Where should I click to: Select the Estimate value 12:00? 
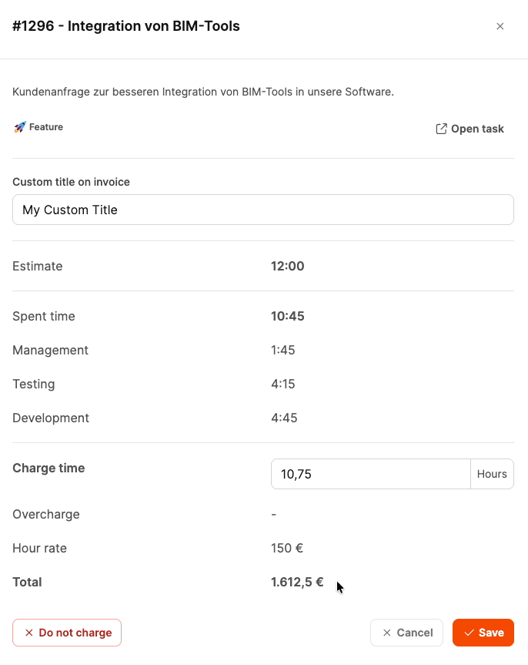288,267
